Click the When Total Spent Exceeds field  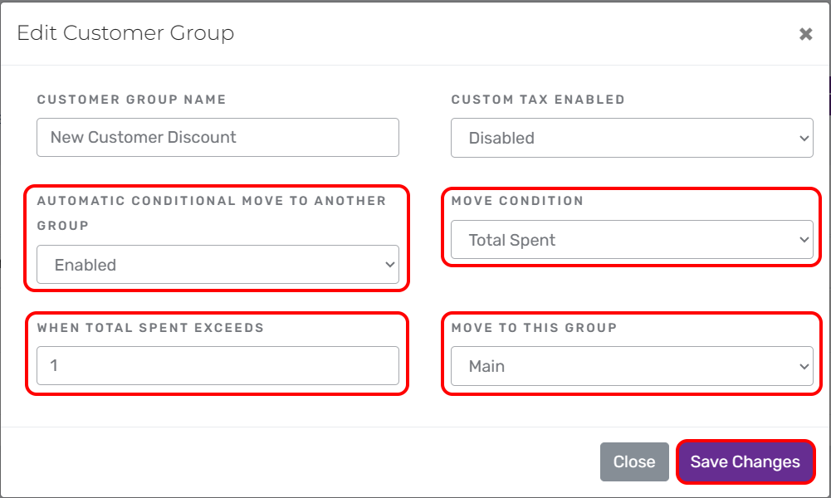[x=218, y=365]
